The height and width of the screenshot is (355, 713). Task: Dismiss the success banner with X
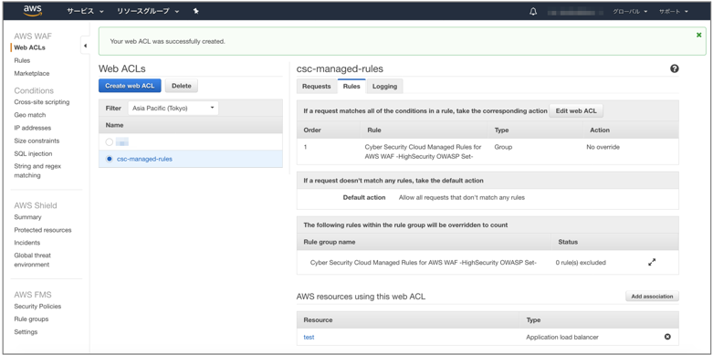tap(699, 35)
